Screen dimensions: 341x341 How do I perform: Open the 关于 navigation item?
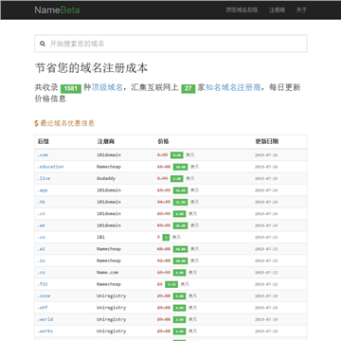[301, 10]
